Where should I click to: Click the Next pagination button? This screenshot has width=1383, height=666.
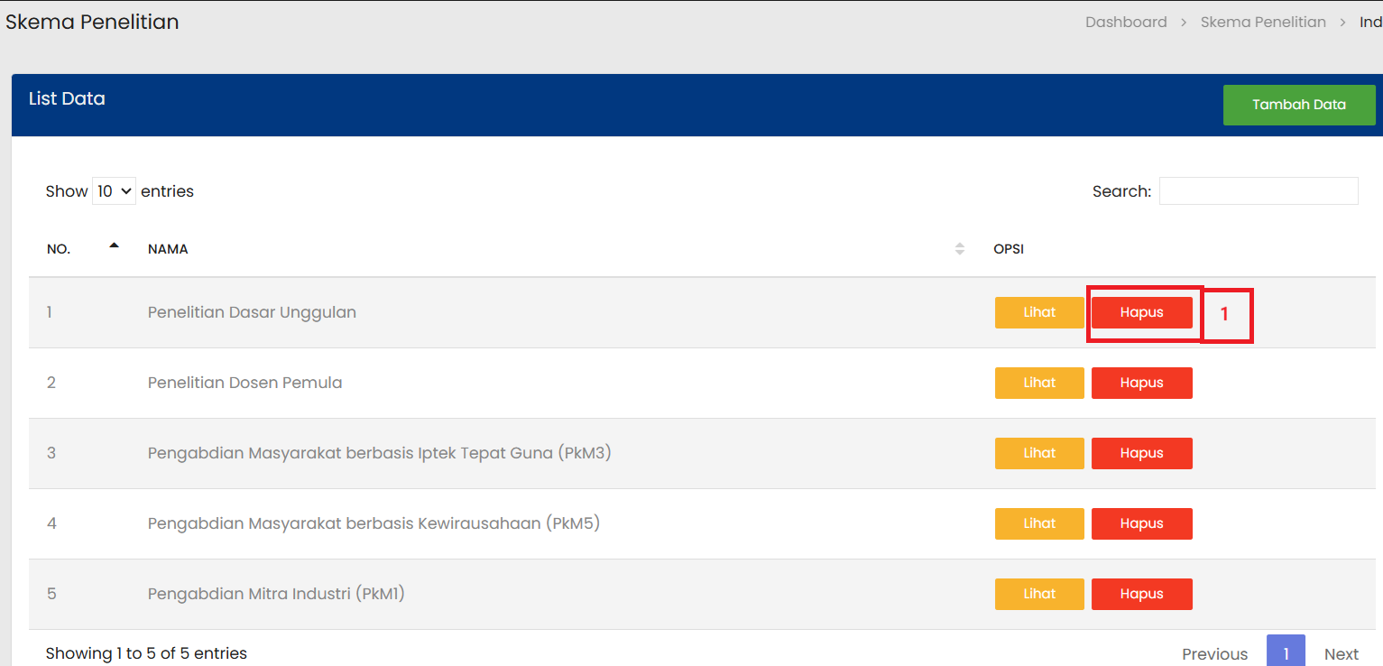tap(1341, 654)
